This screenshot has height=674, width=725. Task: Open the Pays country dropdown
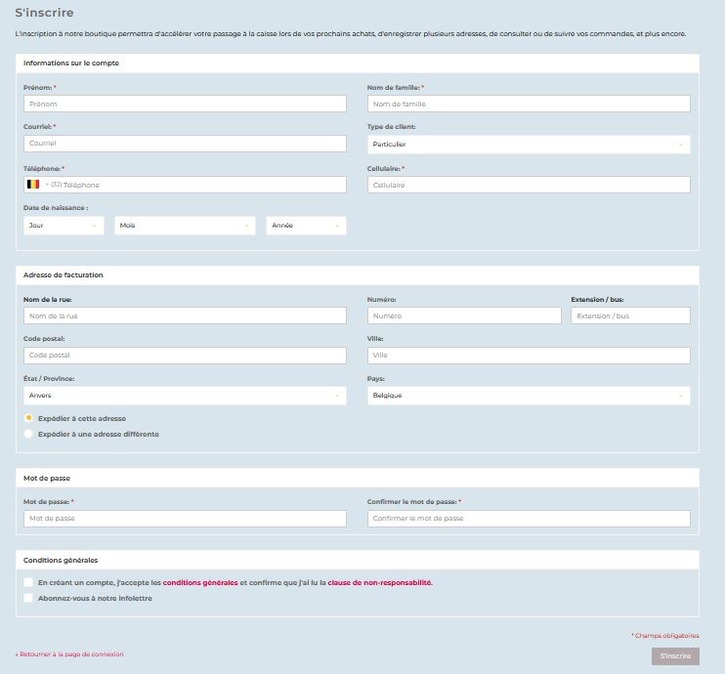(x=528, y=396)
